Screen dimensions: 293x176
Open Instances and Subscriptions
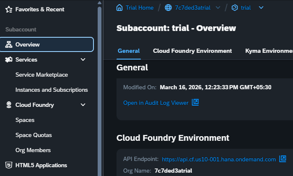coord(52,90)
